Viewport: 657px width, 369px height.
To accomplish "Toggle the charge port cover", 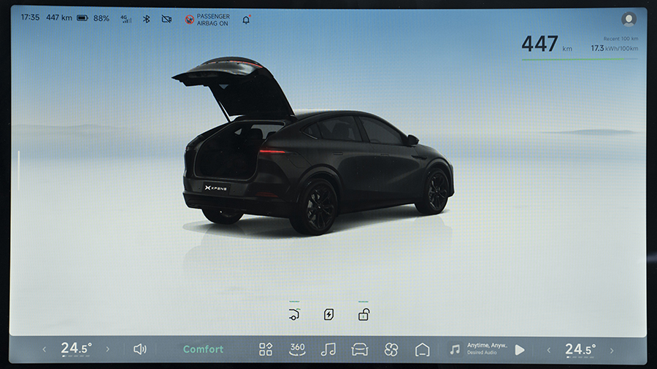I will 329,314.
